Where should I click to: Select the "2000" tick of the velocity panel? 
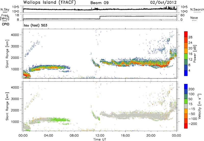tap(15, 110)
